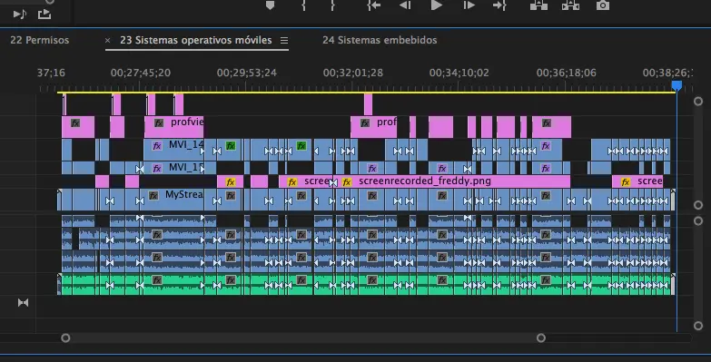Viewport: 711px width, 362px height.
Task: Click the yellow fx badge on screenrecorded_freddy.png
Action: point(347,182)
